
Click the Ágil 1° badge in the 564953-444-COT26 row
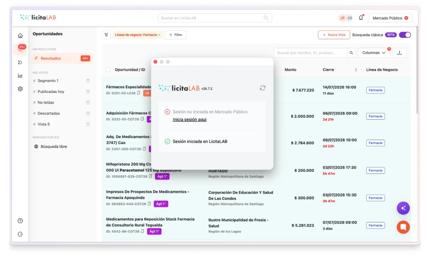pyautogui.click(x=161, y=204)
